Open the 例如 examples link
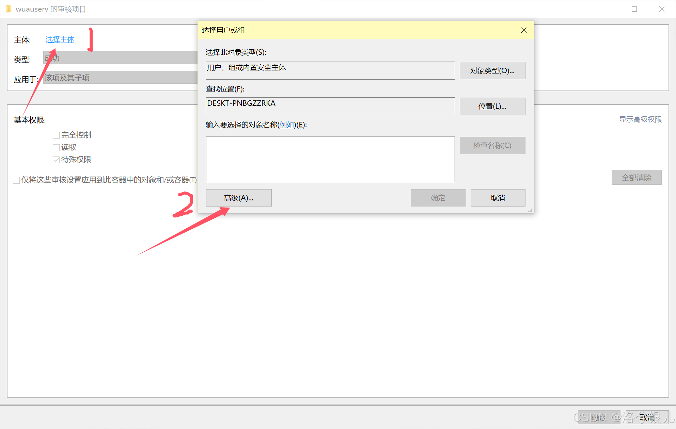 tap(287, 125)
